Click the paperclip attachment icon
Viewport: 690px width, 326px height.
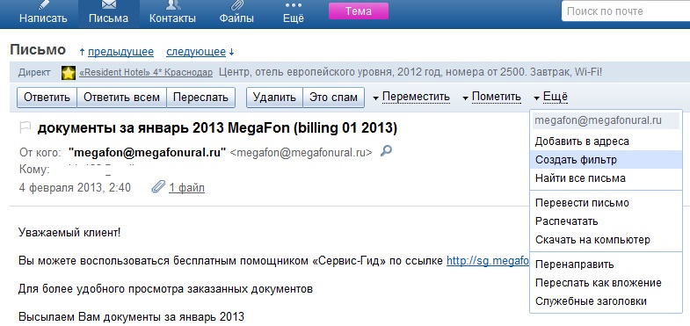(157, 187)
